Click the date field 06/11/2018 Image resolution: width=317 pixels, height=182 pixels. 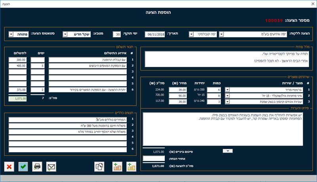point(155,34)
